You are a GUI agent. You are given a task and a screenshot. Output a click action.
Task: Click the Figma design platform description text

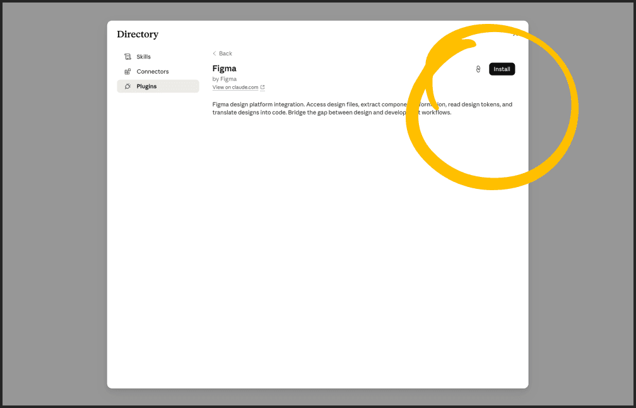362,108
